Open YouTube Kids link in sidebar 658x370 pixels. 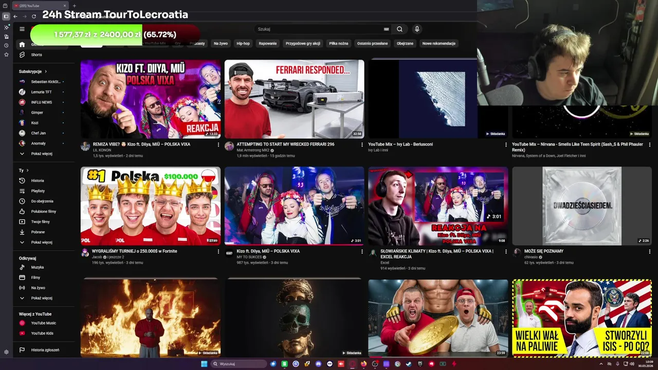[x=44, y=333]
